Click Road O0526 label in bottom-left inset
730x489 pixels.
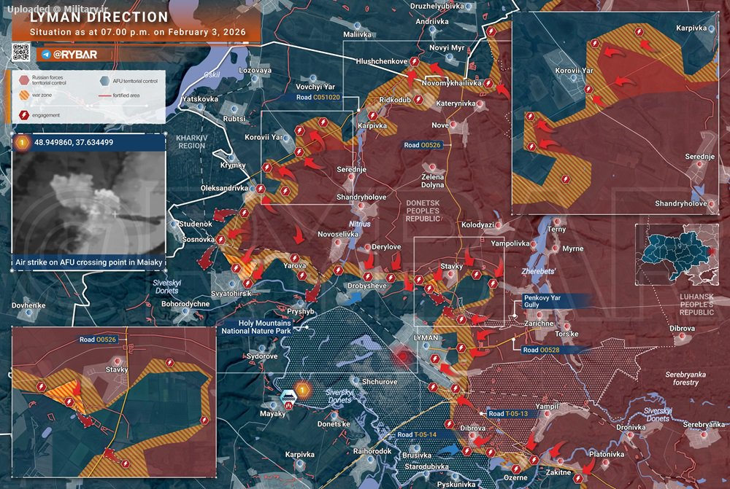[x=98, y=340]
